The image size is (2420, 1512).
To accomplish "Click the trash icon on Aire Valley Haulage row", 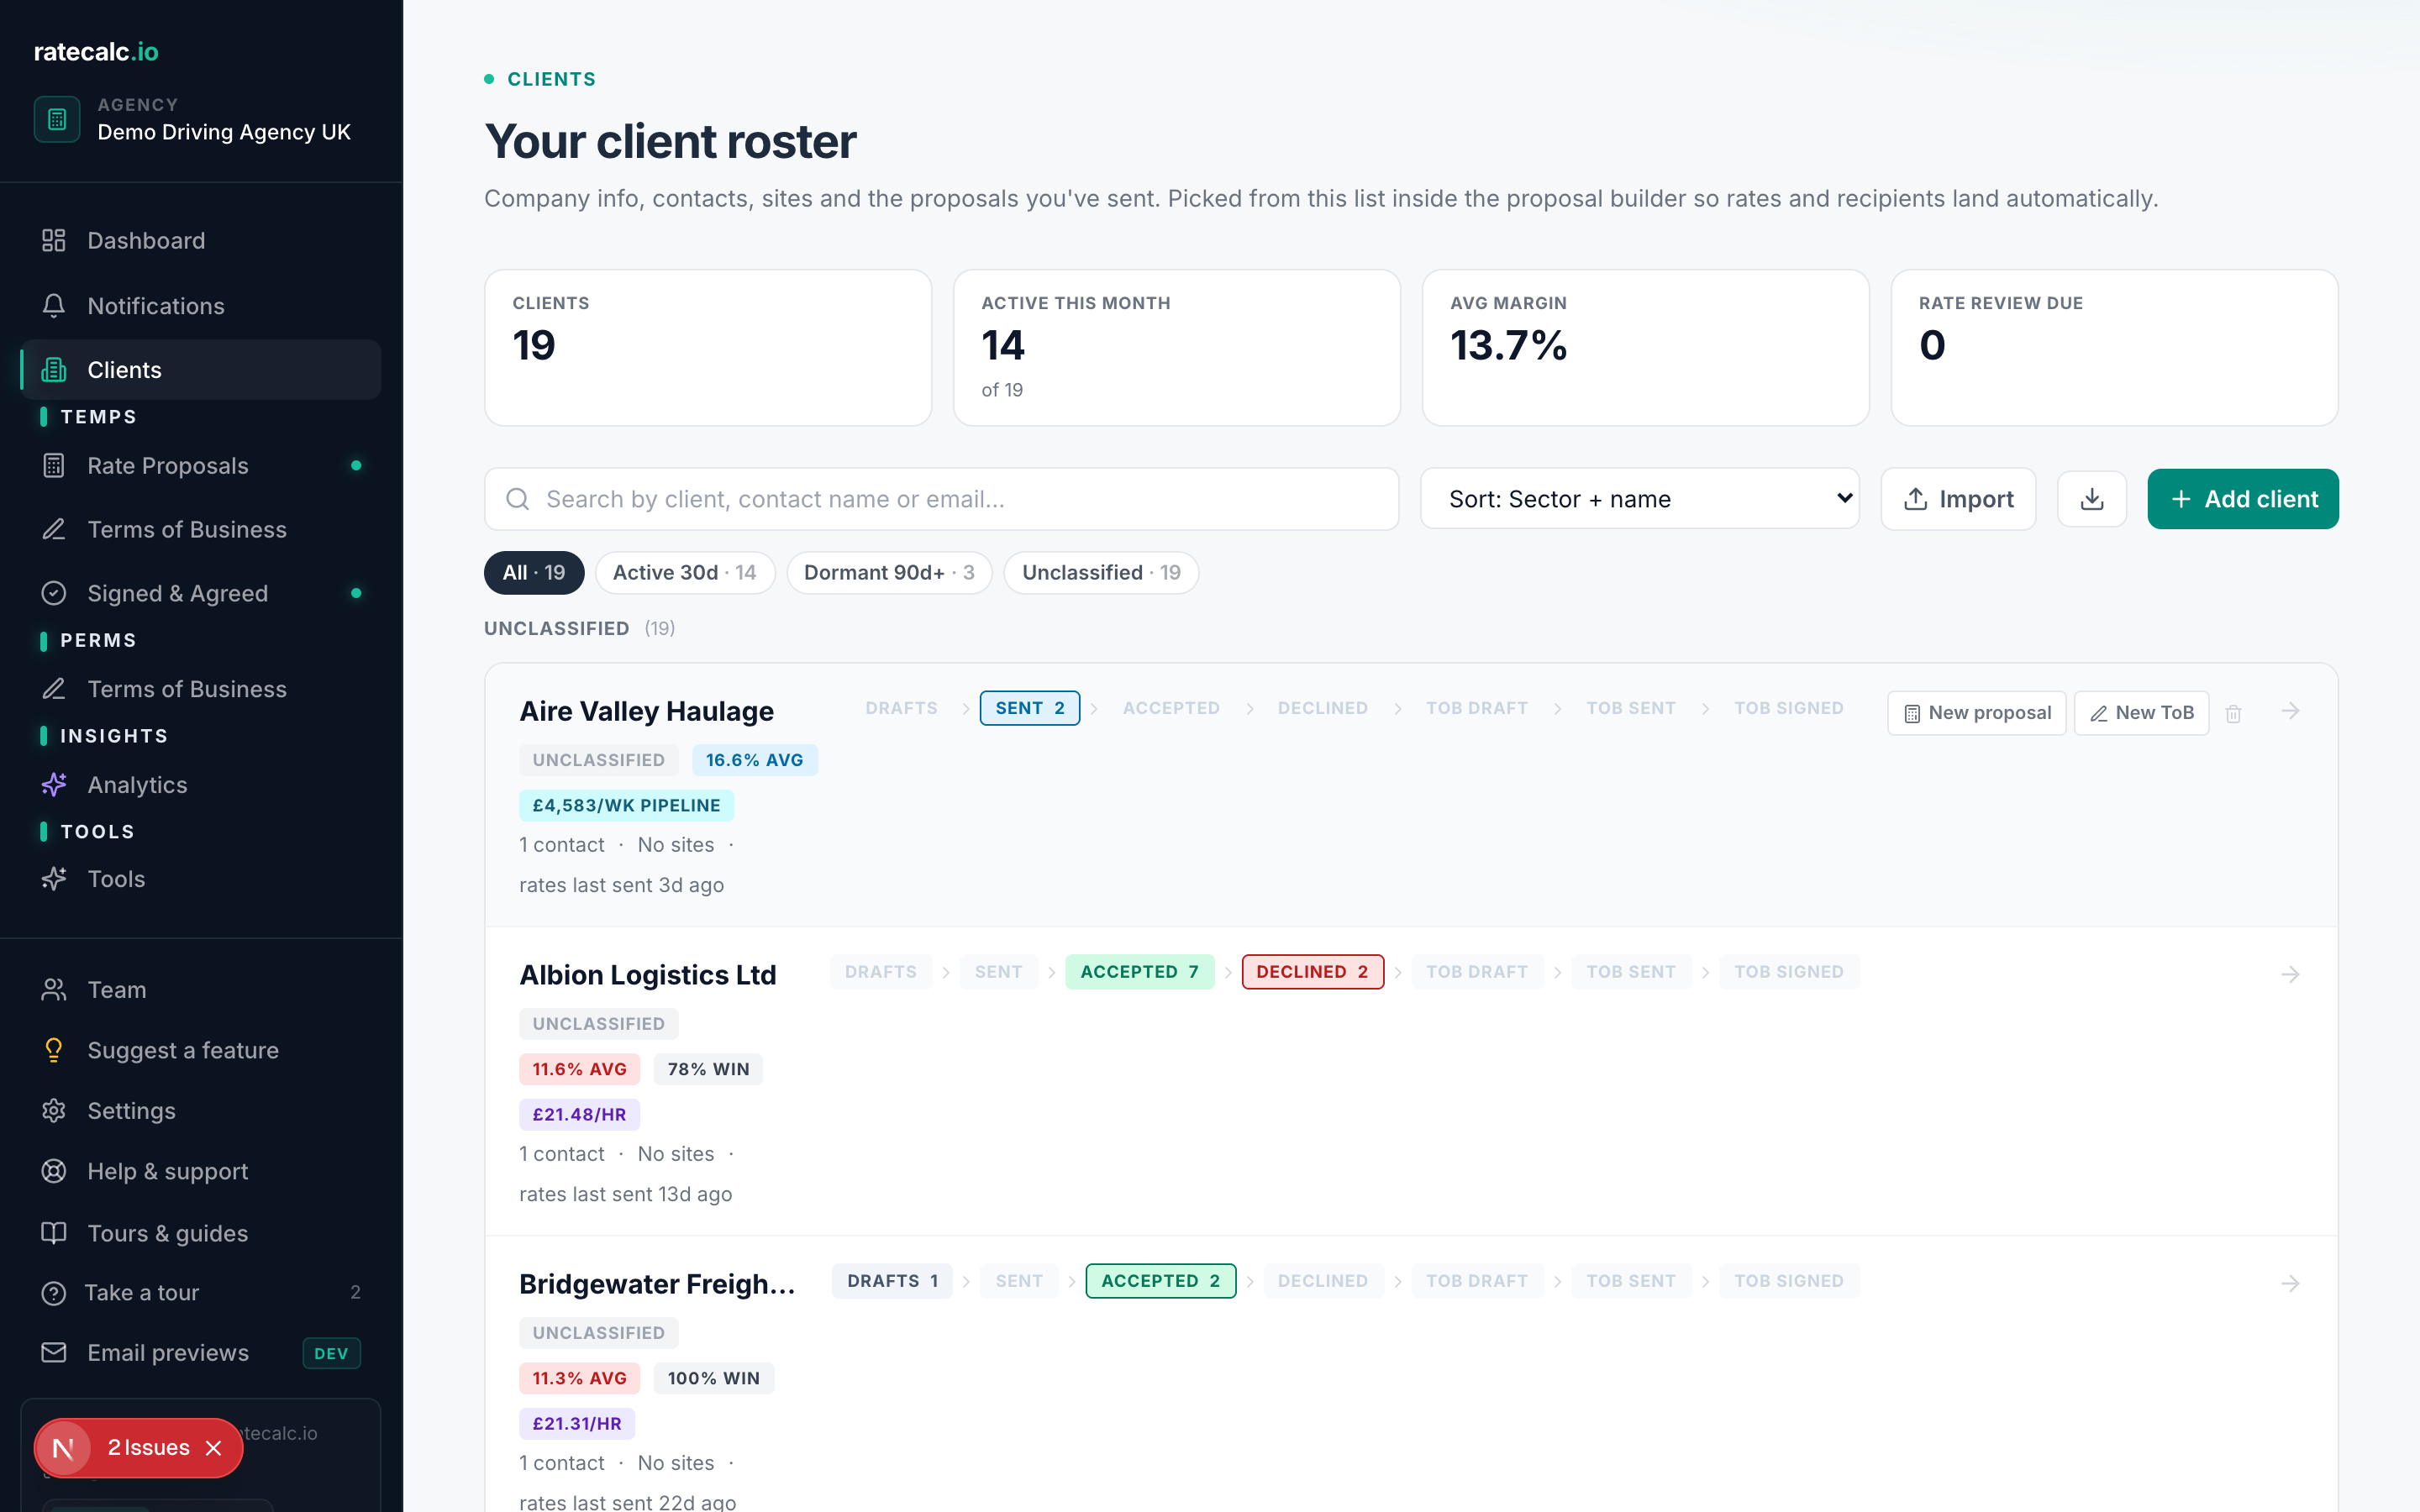I will 2233,713.
